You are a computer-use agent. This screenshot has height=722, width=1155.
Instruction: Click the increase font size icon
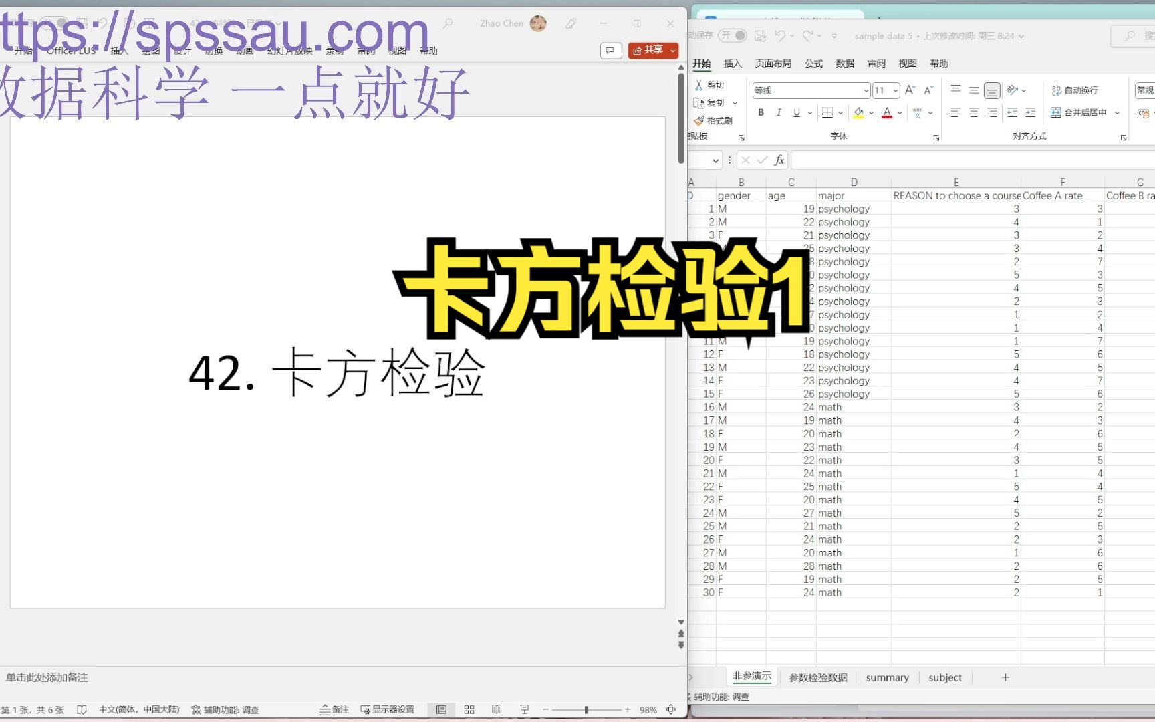(x=910, y=88)
